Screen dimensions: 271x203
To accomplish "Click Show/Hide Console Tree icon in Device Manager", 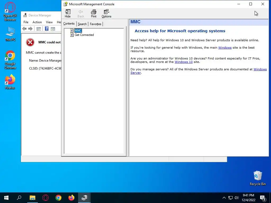I will [x=39, y=29].
